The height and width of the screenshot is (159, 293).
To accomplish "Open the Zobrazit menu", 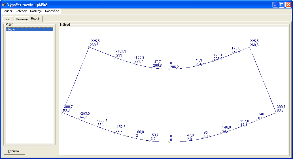I will (21, 11).
